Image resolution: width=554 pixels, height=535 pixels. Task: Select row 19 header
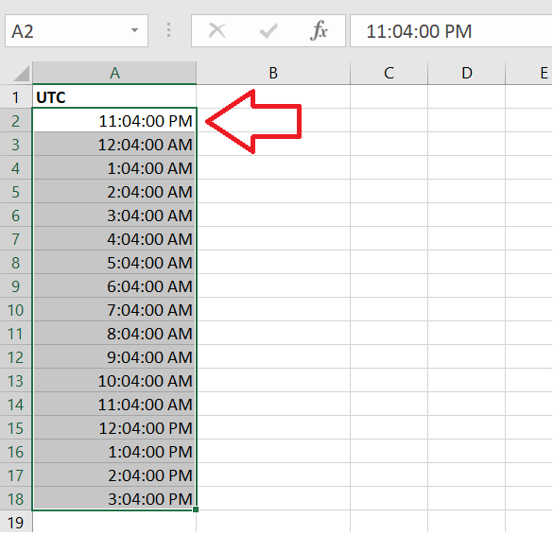(16, 523)
